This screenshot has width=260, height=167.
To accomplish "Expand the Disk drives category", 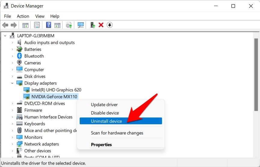I will [x=12, y=76].
